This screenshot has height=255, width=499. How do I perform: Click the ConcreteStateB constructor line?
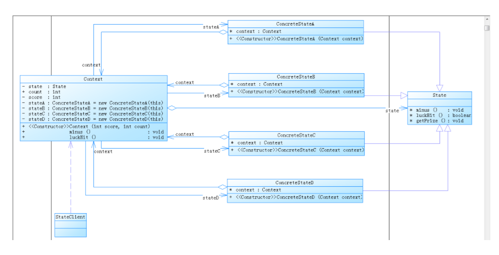pyautogui.click(x=296, y=92)
